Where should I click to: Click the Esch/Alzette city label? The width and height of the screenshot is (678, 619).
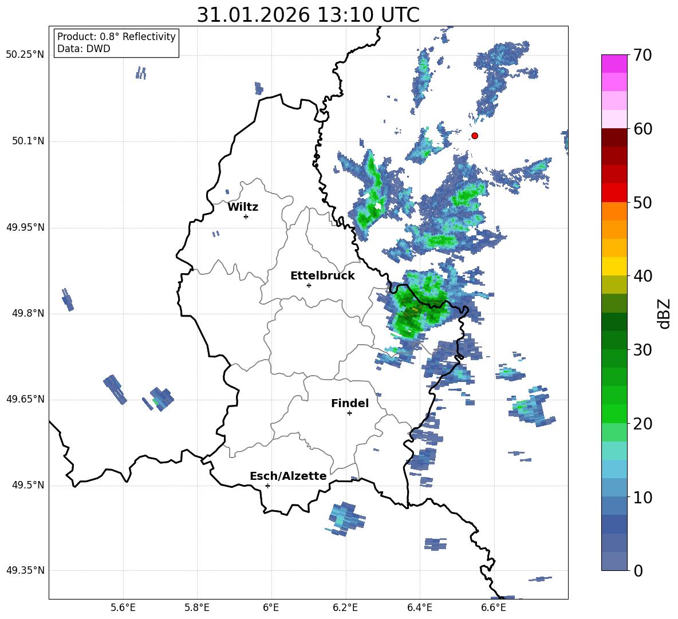[x=288, y=476]
